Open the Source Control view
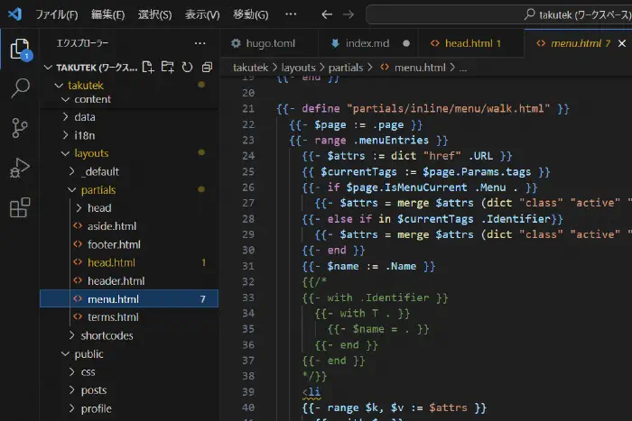Viewport: 632px width, 421px height. click(x=19, y=127)
